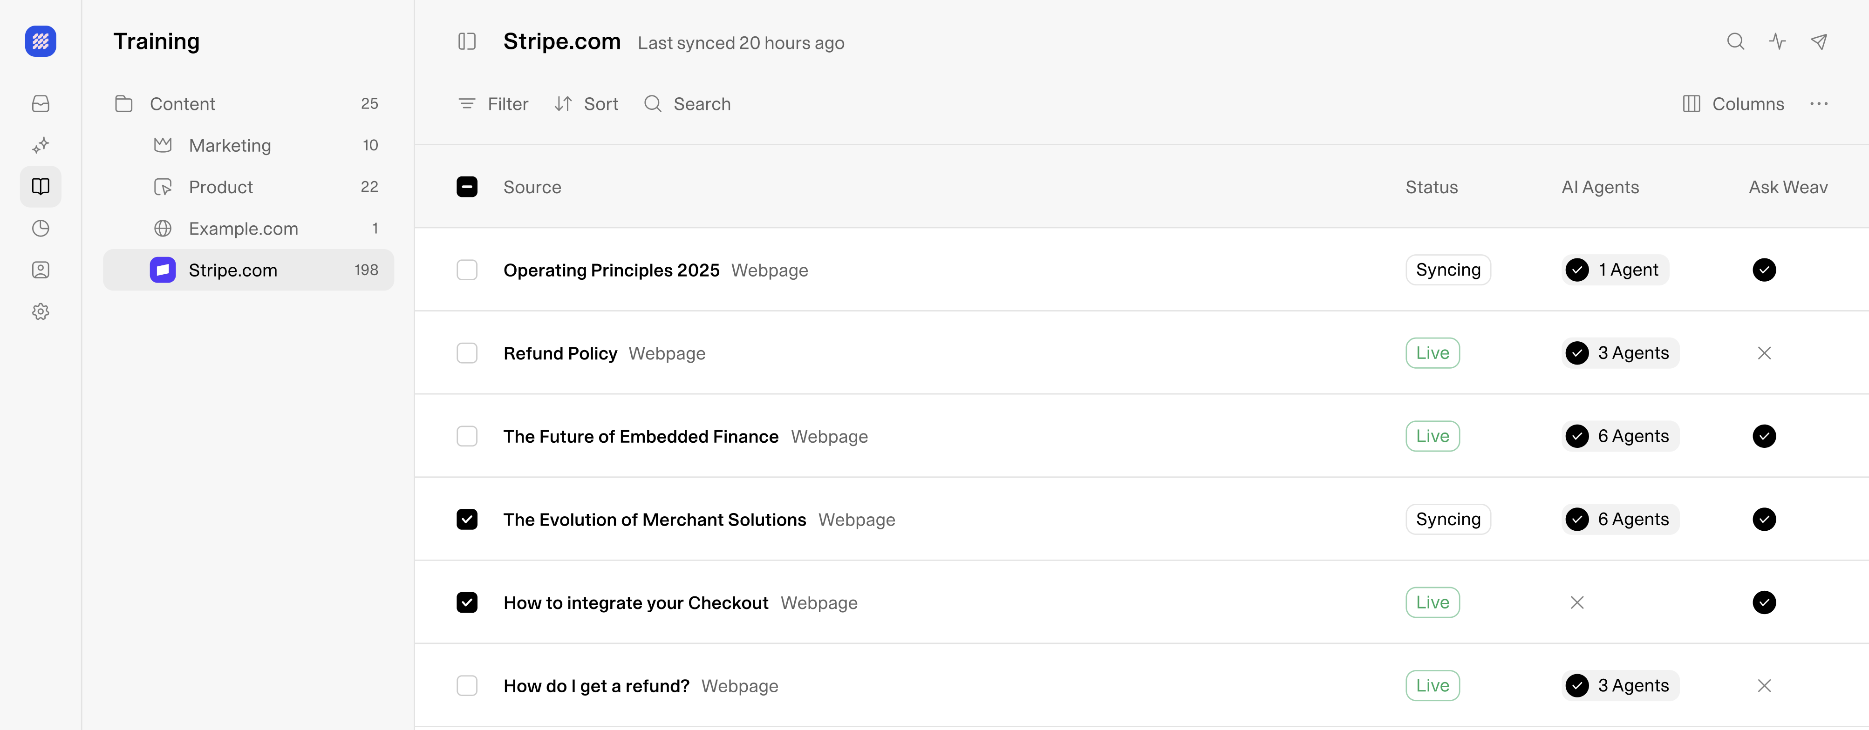Open the AI sparkles icon in sidebar
1869x730 pixels.
[x=41, y=145]
